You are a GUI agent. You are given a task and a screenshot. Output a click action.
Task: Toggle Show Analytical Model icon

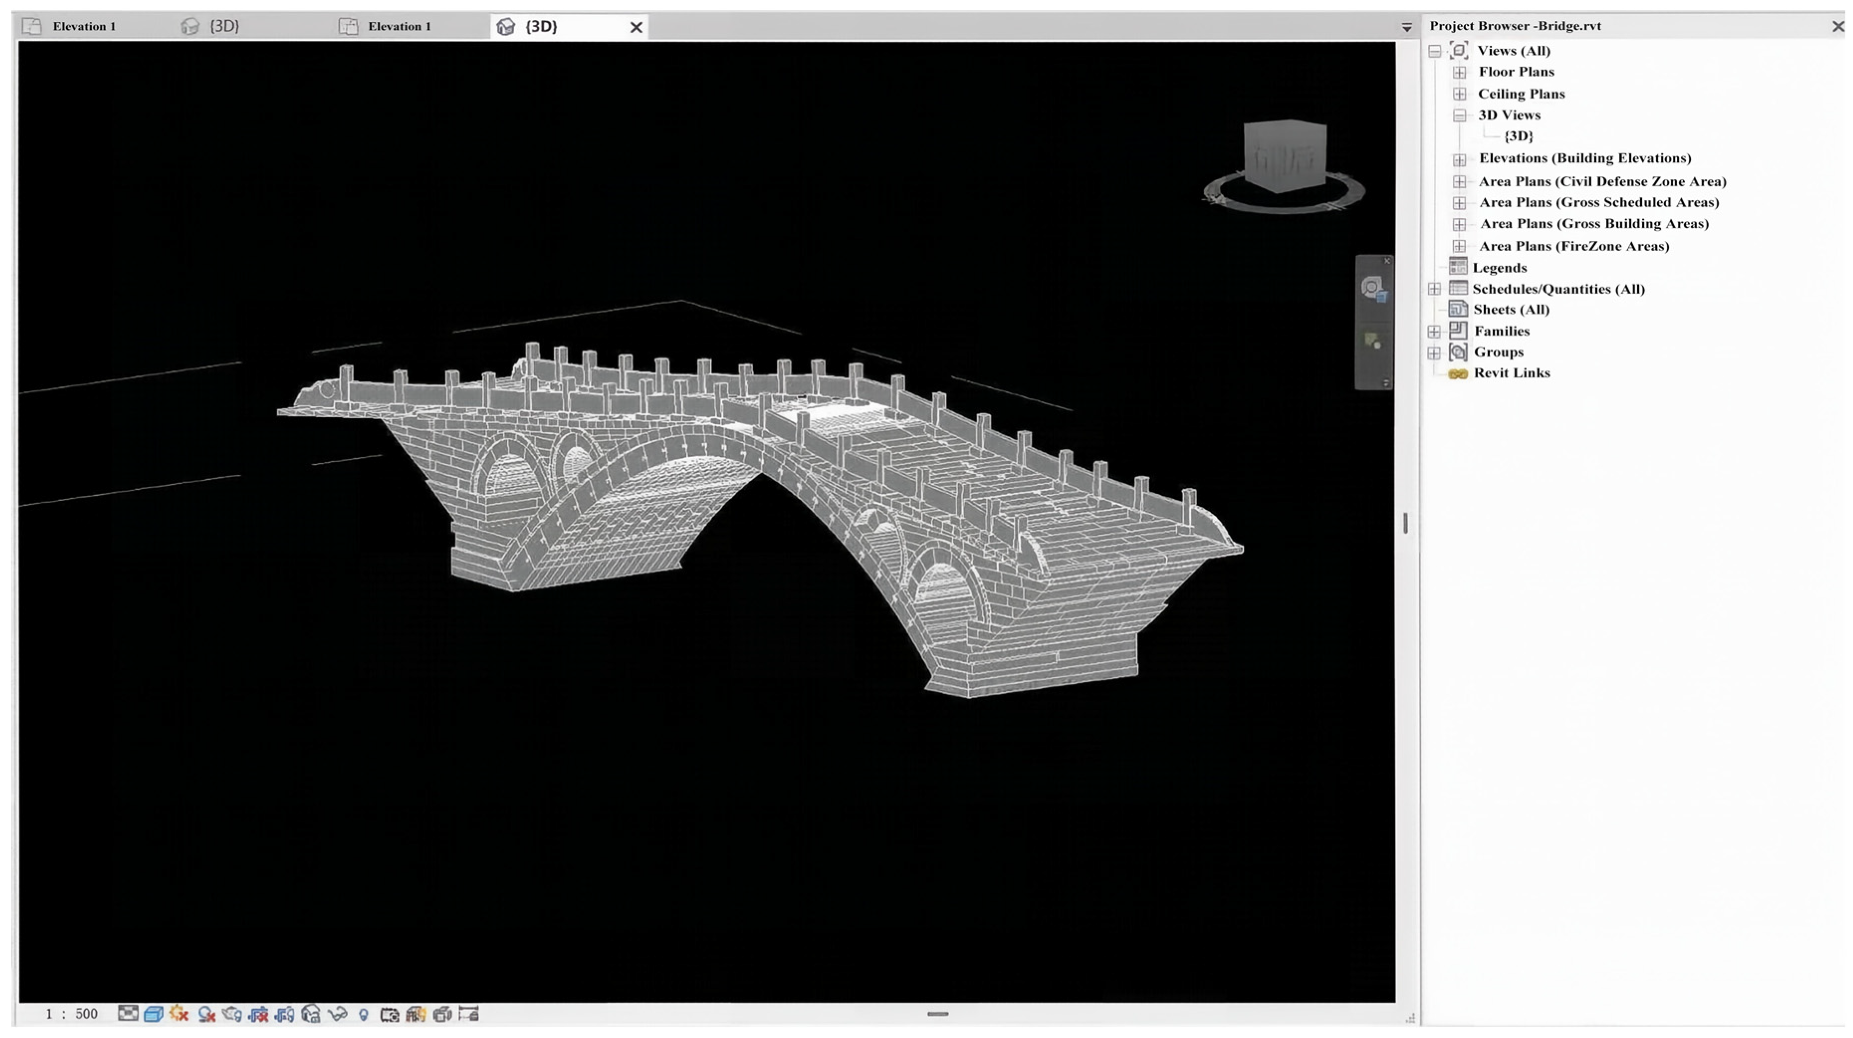[x=416, y=1014]
